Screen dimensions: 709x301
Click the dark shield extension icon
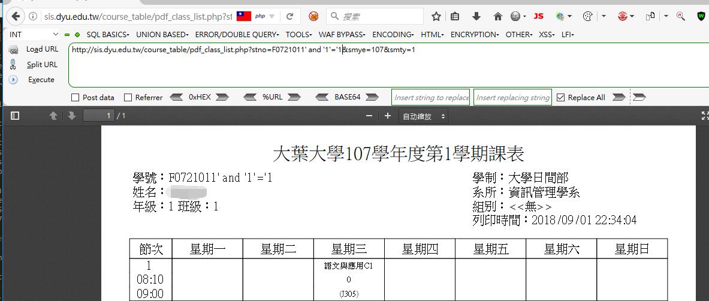coord(701,17)
